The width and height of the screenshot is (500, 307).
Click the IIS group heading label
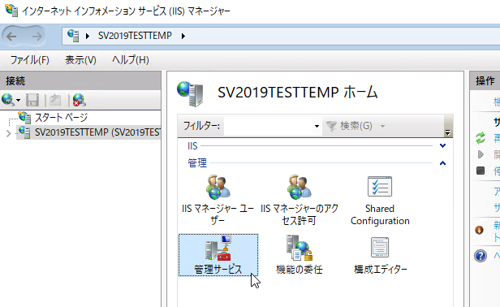[x=192, y=146]
